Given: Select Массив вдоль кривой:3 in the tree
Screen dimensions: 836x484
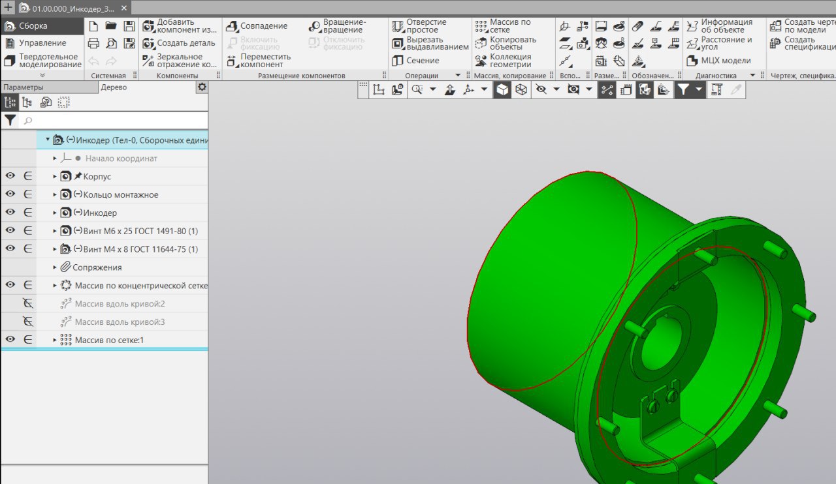Looking at the screenshot, I should coord(120,322).
